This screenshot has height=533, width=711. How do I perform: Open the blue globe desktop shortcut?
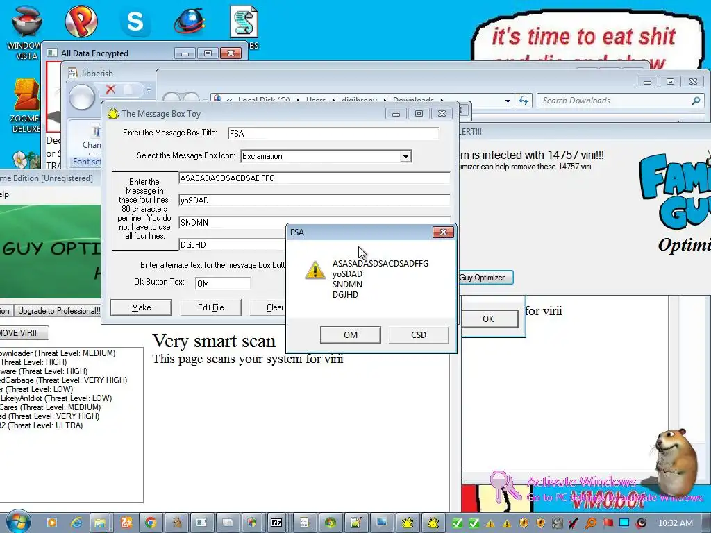click(189, 22)
